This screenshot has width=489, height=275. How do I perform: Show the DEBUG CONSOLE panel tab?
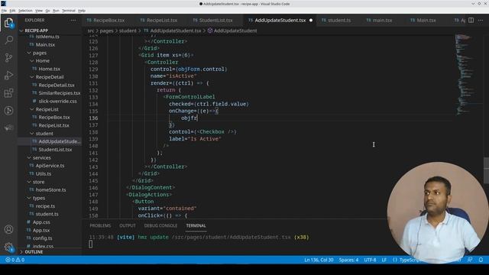[x=160, y=225]
